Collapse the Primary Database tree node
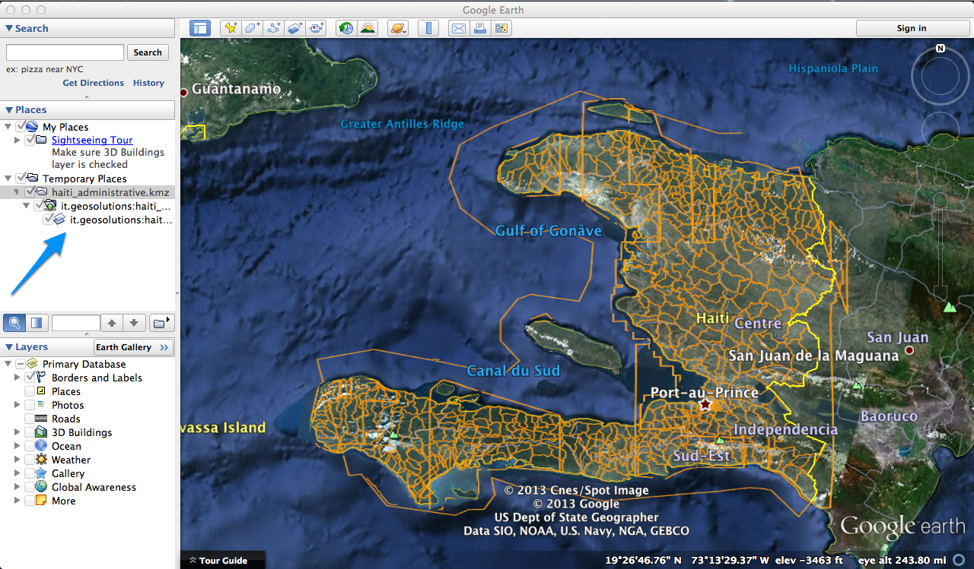This screenshot has width=974, height=569. (8, 364)
